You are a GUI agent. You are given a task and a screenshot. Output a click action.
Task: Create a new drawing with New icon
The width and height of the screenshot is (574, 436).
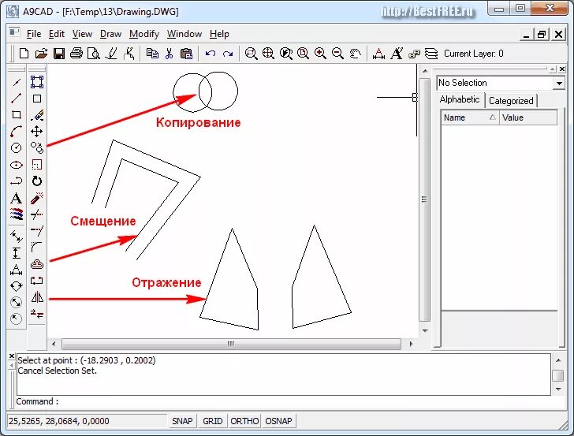click(24, 54)
